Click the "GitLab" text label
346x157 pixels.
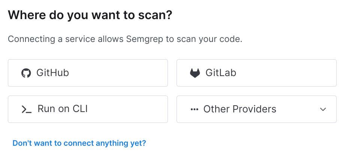click(221, 73)
